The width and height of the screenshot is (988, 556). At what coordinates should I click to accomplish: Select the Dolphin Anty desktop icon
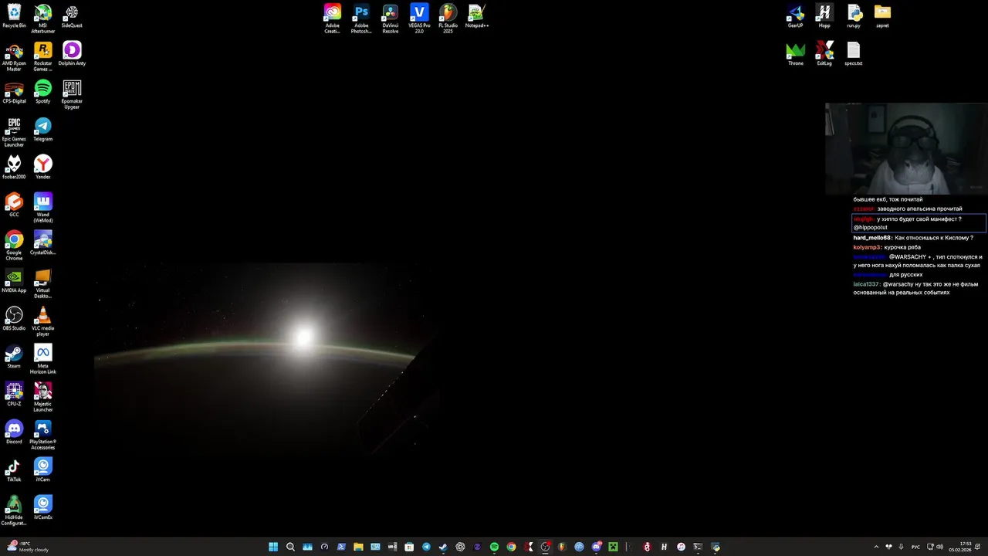pyautogui.click(x=72, y=54)
